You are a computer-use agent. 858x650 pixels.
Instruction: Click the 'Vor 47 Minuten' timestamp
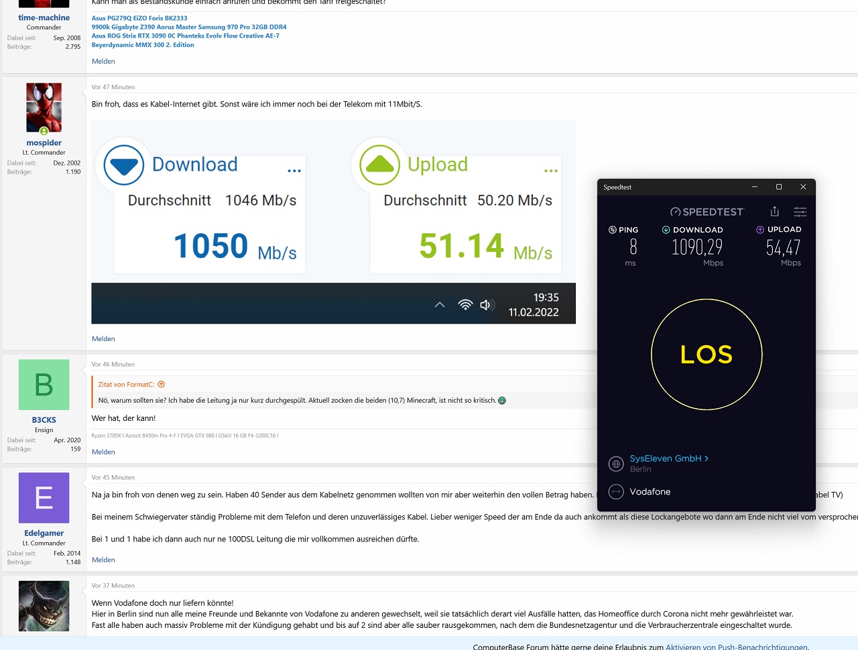(113, 87)
